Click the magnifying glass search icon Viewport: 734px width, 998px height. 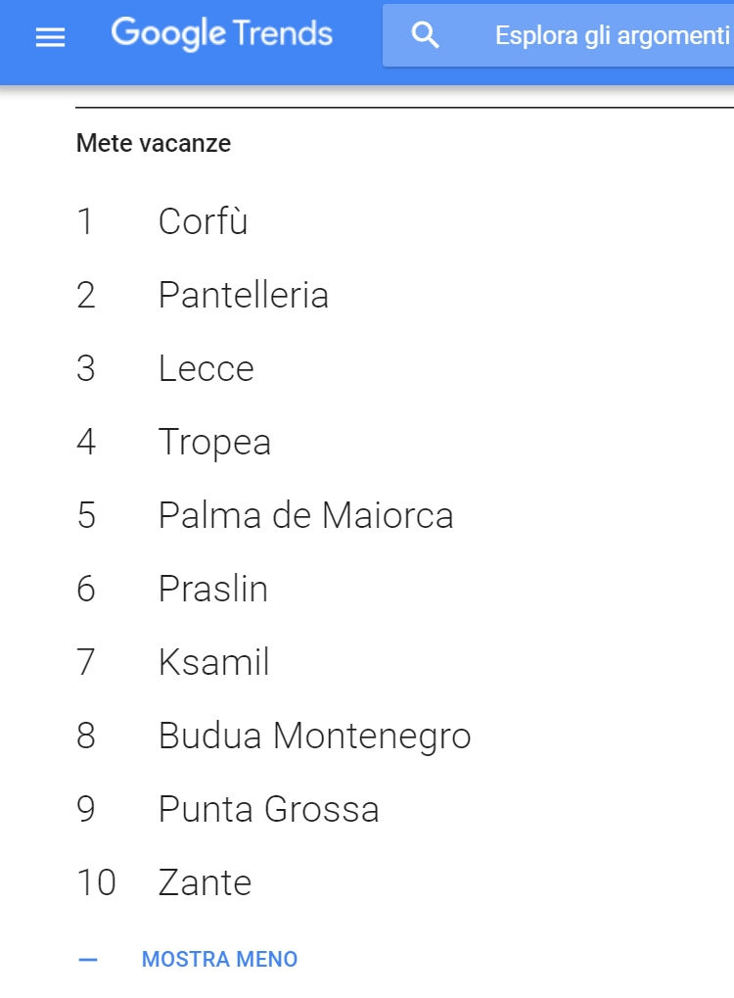425,35
